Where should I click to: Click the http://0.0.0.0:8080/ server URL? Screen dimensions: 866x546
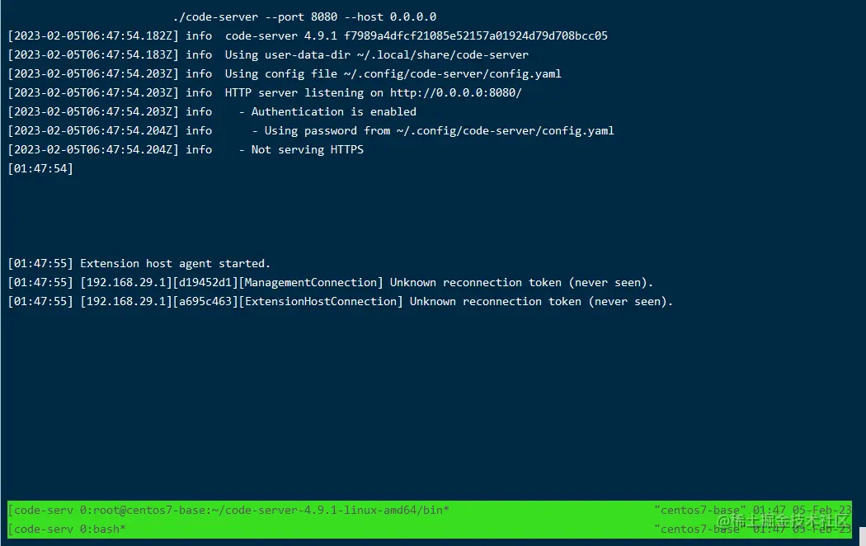(455, 93)
